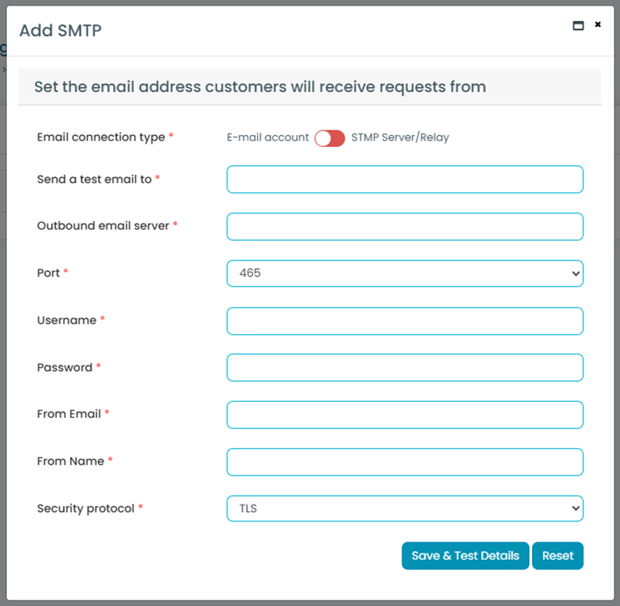
Task: Click the 'STMP Server/Relay' option text
Action: point(400,138)
